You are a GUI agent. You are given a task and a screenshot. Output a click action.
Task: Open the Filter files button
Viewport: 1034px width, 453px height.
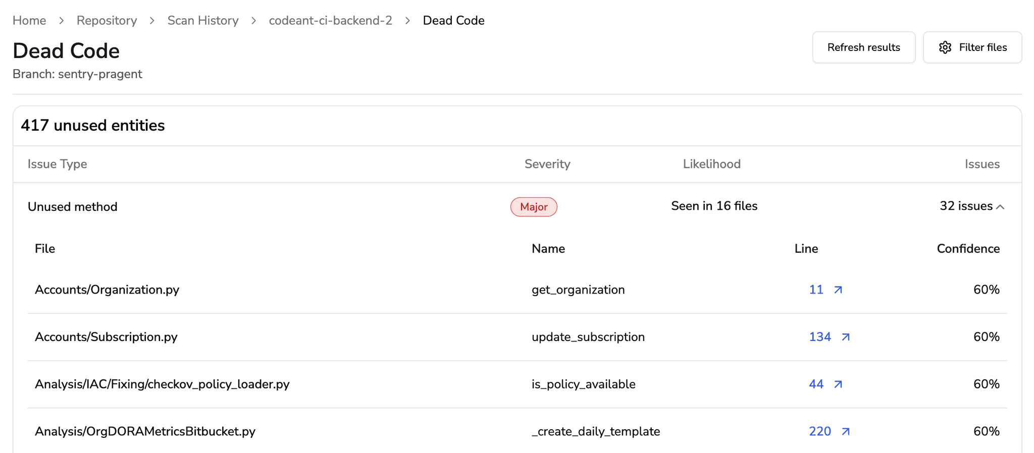pyautogui.click(x=972, y=47)
